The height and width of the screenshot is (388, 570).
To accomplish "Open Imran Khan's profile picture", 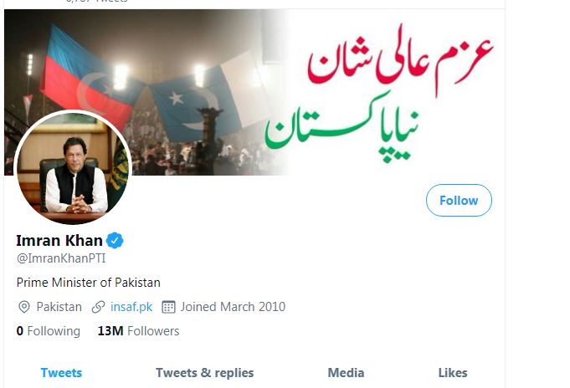I will [73, 167].
